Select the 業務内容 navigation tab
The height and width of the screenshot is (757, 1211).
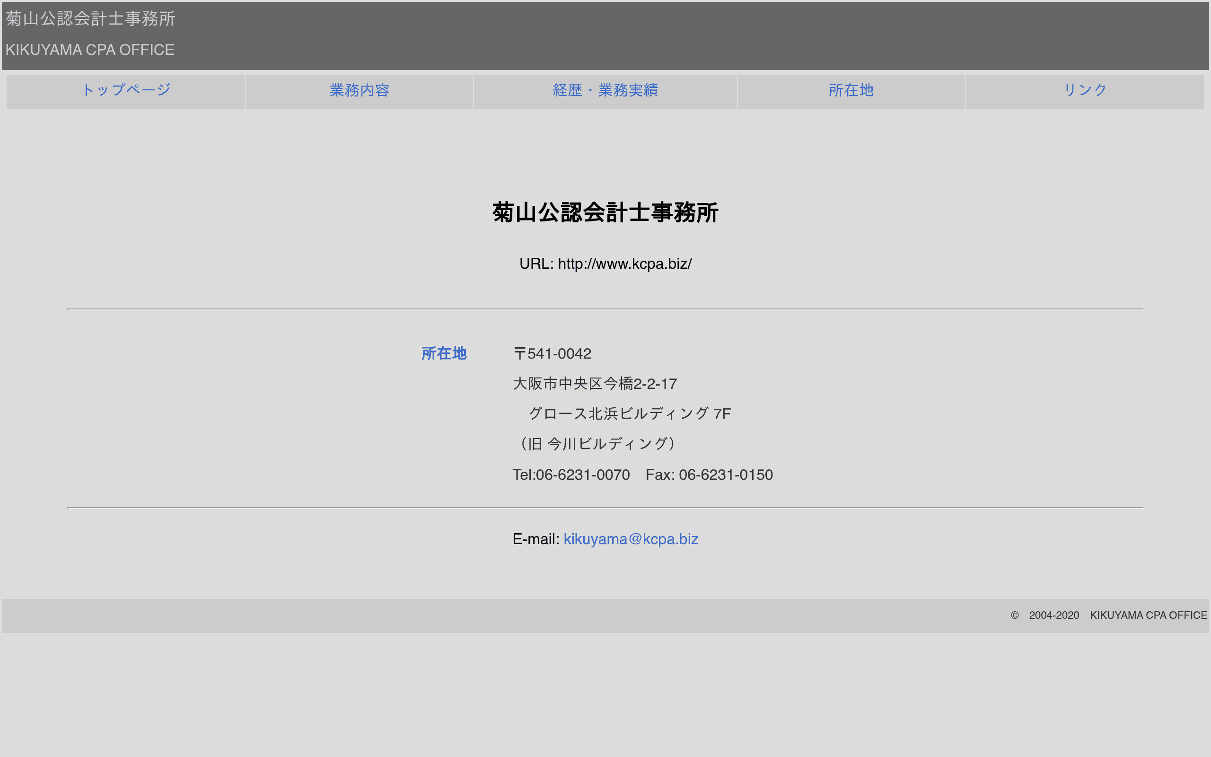(x=360, y=91)
